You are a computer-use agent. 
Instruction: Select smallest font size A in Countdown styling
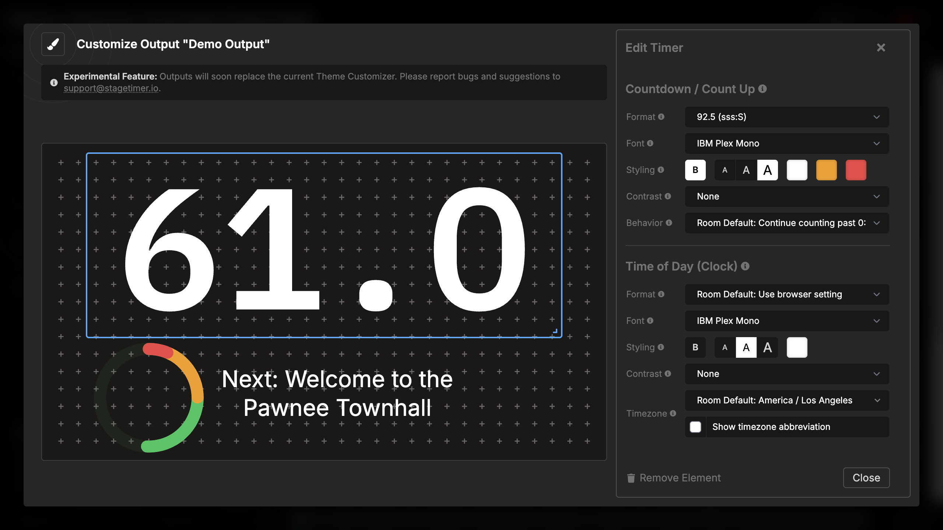pos(725,170)
